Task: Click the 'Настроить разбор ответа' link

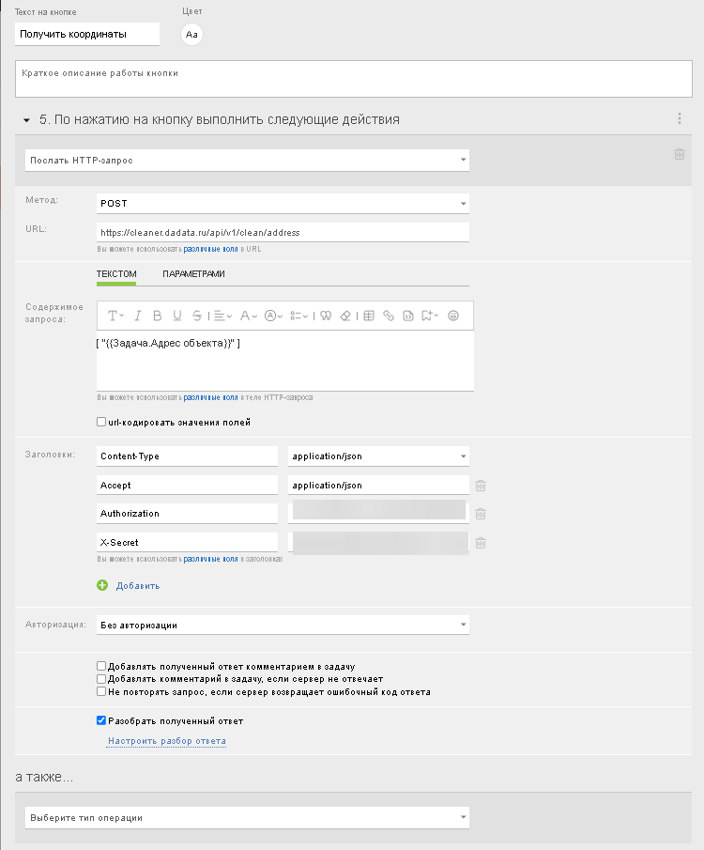Action: (166, 741)
